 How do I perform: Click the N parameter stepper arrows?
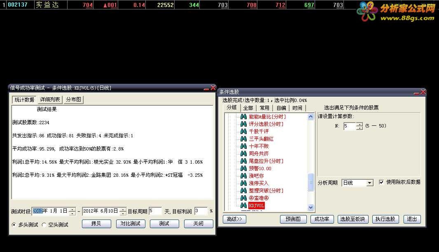360,126
